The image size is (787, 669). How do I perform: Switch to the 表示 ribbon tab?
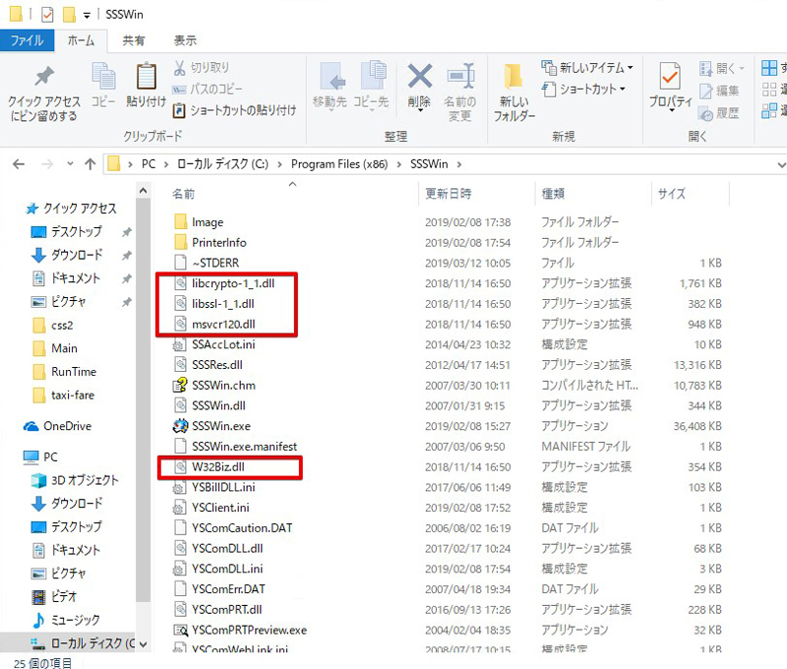(185, 40)
